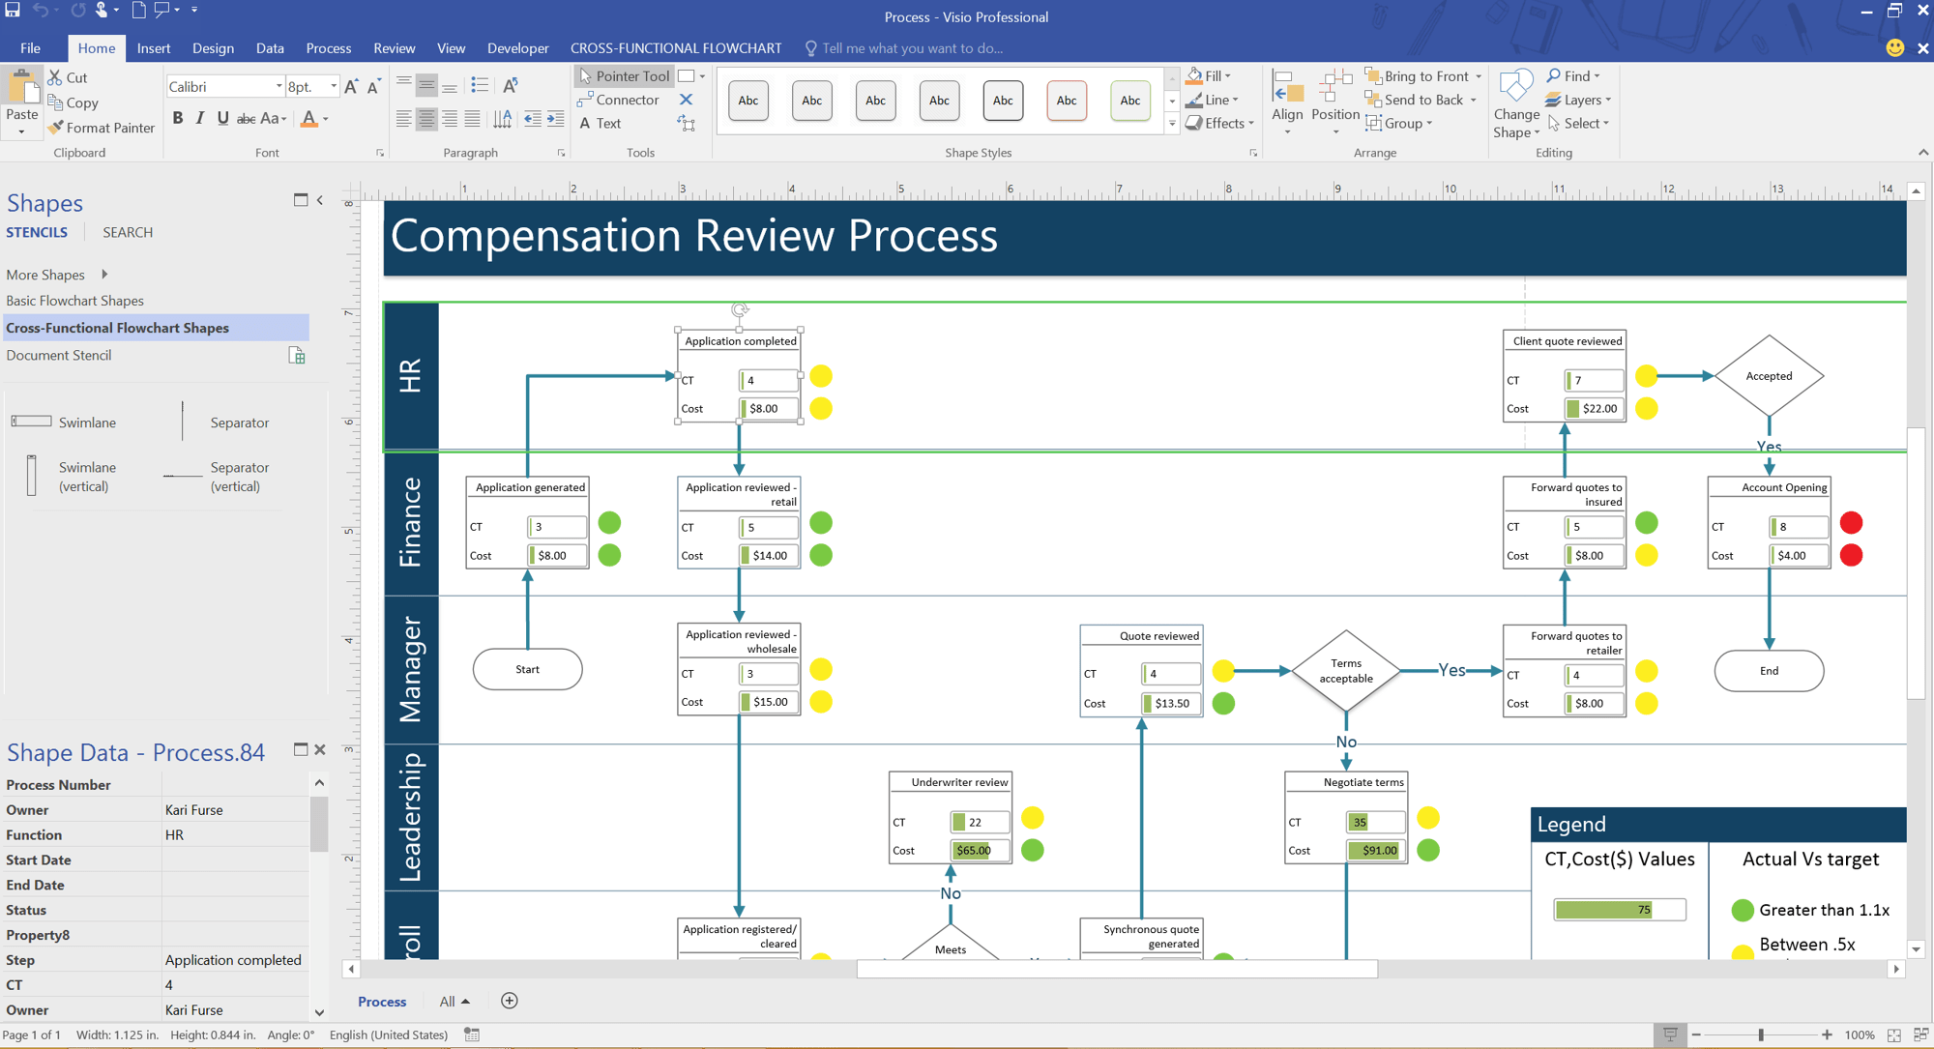The height and width of the screenshot is (1049, 1934).
Task: Click the Increase Font Size icon
Action: [351, 87]
